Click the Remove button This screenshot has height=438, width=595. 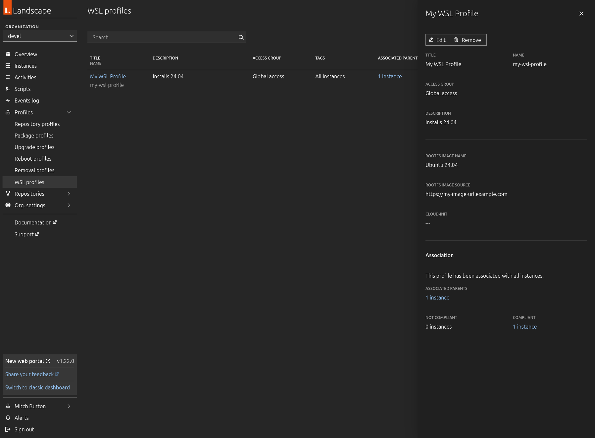point(469,40)
